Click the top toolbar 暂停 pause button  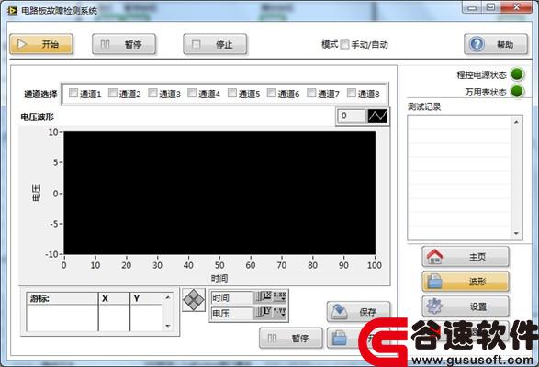click(124, 44)
